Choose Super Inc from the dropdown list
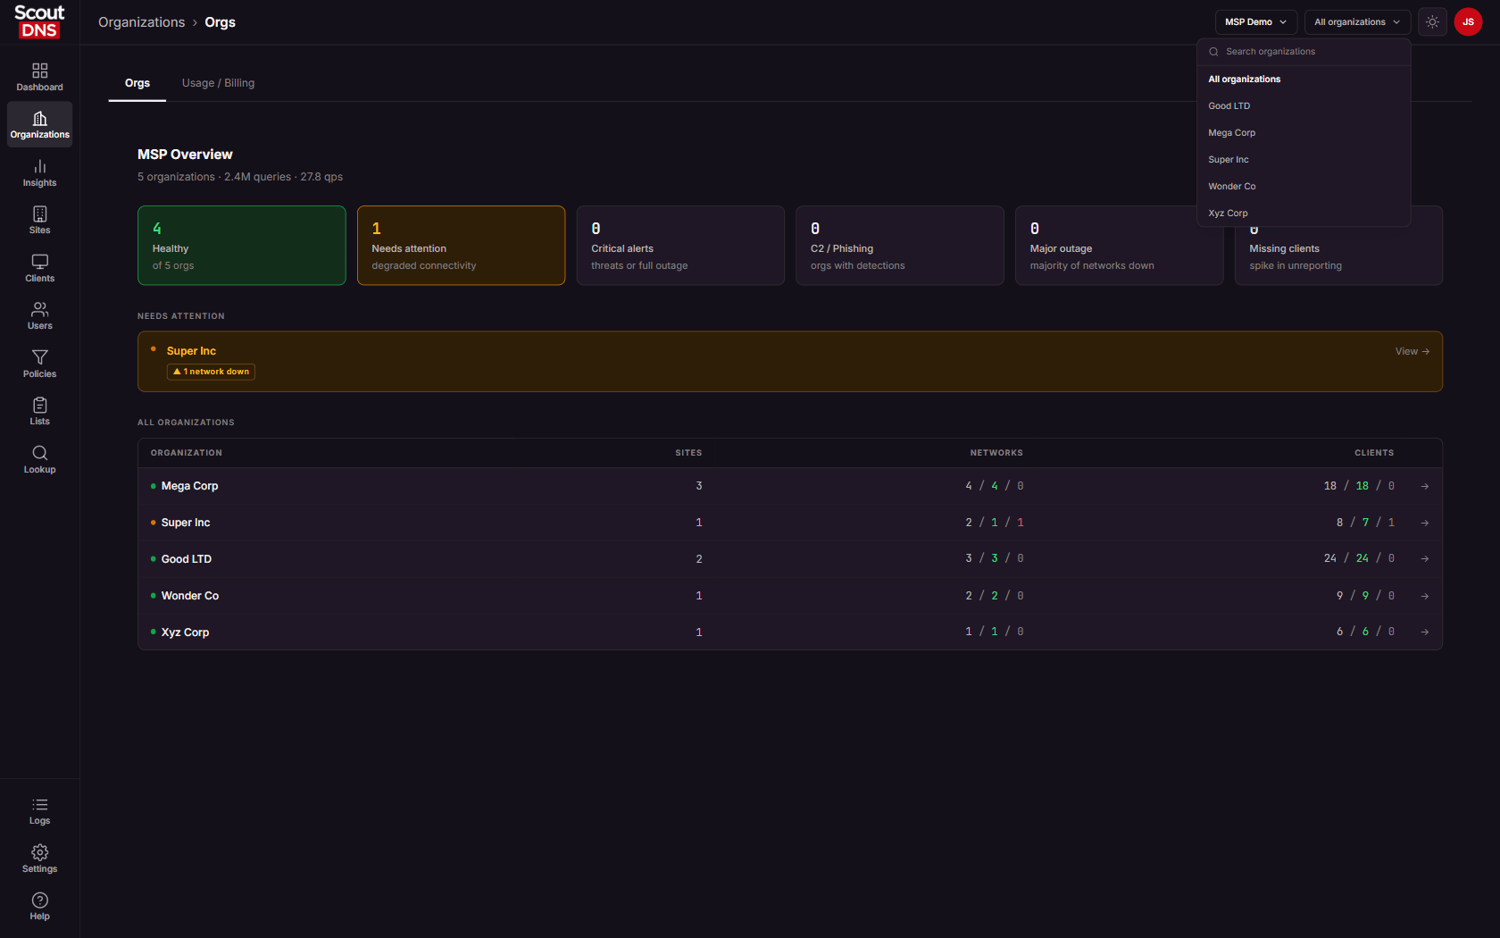The width and height of the screenshot is (1500, 938). point(1304,160)
